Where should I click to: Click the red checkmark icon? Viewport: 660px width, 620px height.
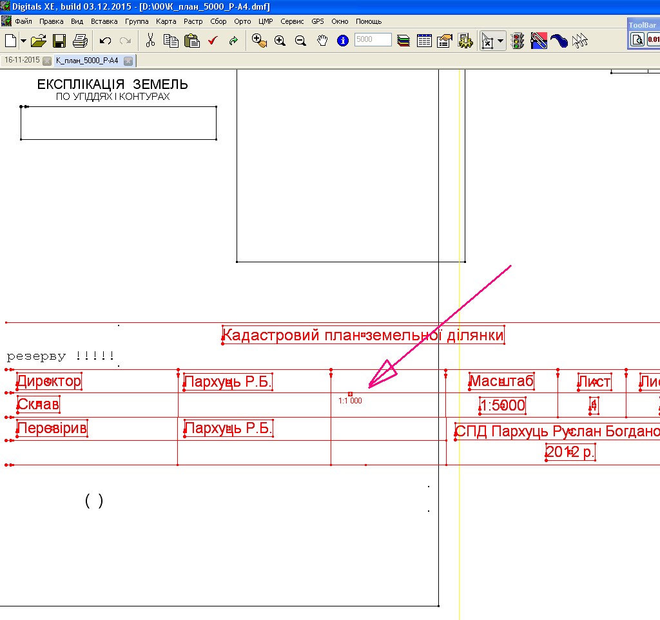pyautogui.click(x=213, y=41)
